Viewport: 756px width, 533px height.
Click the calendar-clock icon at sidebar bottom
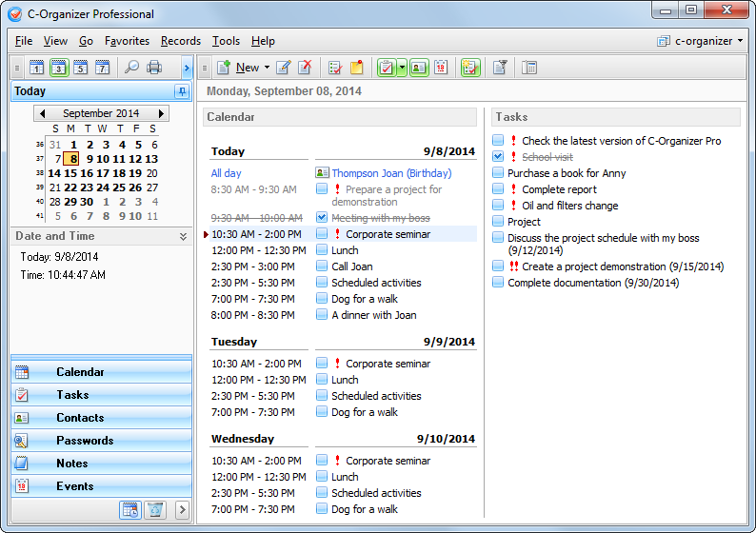[130, 510]
